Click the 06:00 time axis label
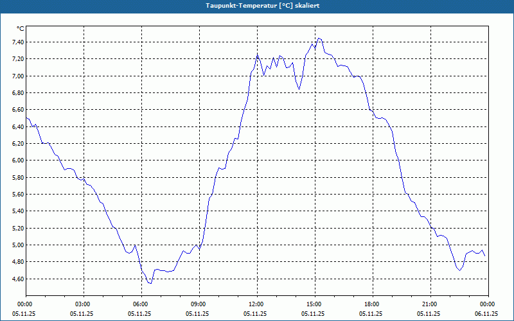 [x=141, y=304]
